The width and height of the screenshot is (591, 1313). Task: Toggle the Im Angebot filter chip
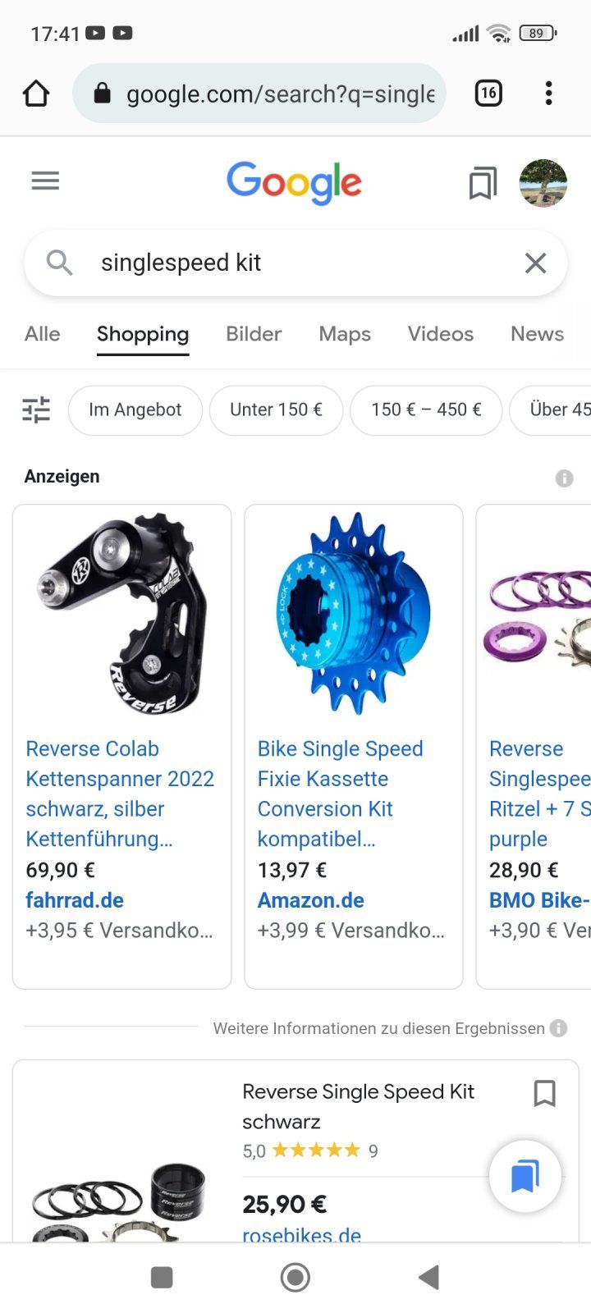(135, 409)
